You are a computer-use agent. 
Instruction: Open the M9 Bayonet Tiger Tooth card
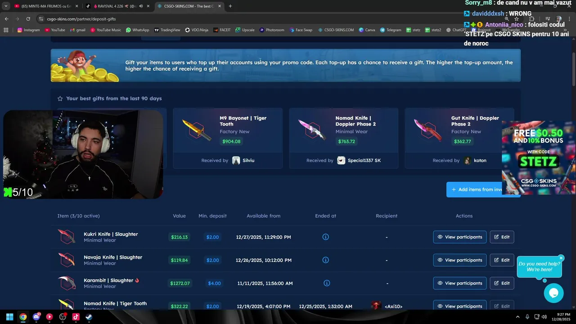[228, 138]
